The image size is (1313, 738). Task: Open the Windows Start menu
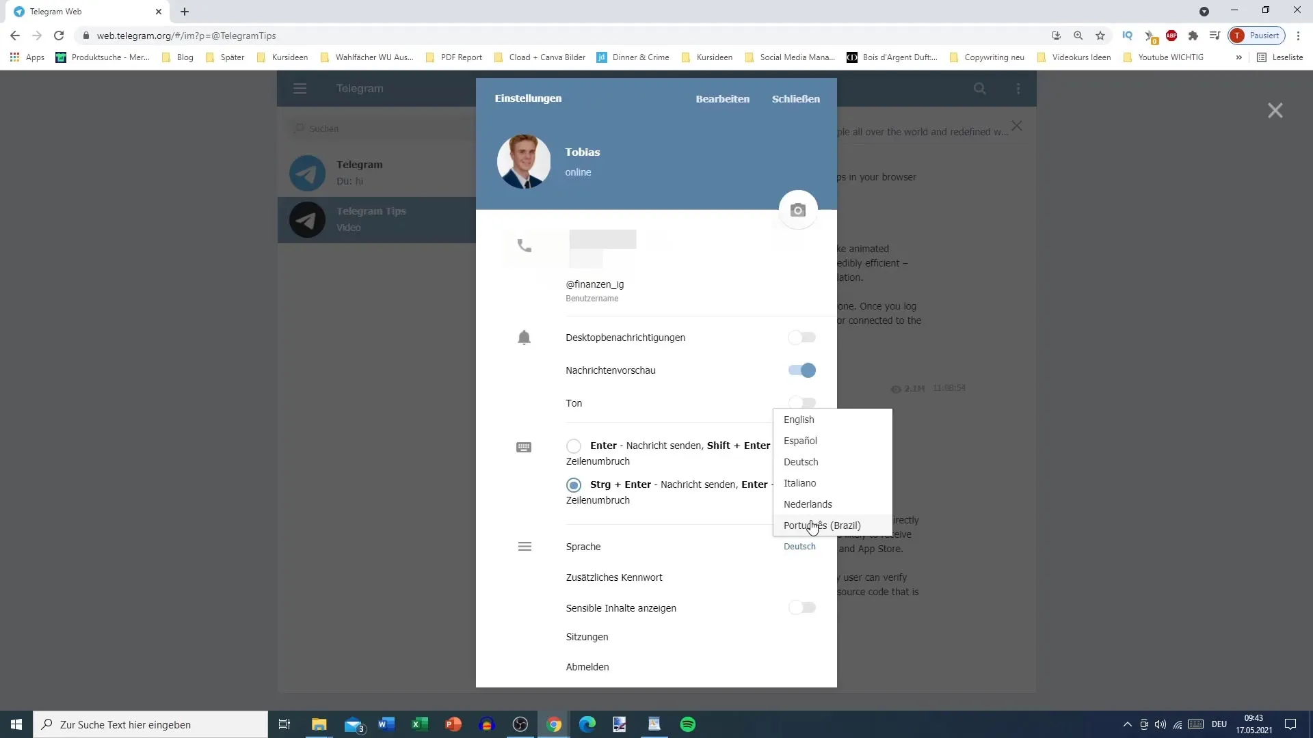[x=16, y=724]
